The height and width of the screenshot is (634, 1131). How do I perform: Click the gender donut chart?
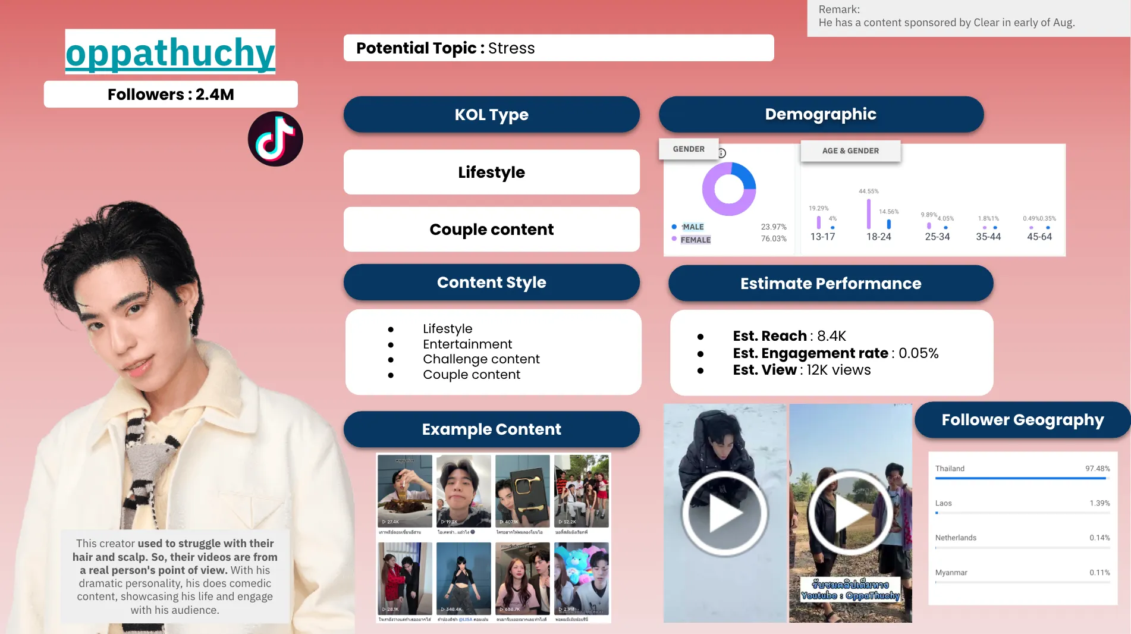click(x=729, y=189)
